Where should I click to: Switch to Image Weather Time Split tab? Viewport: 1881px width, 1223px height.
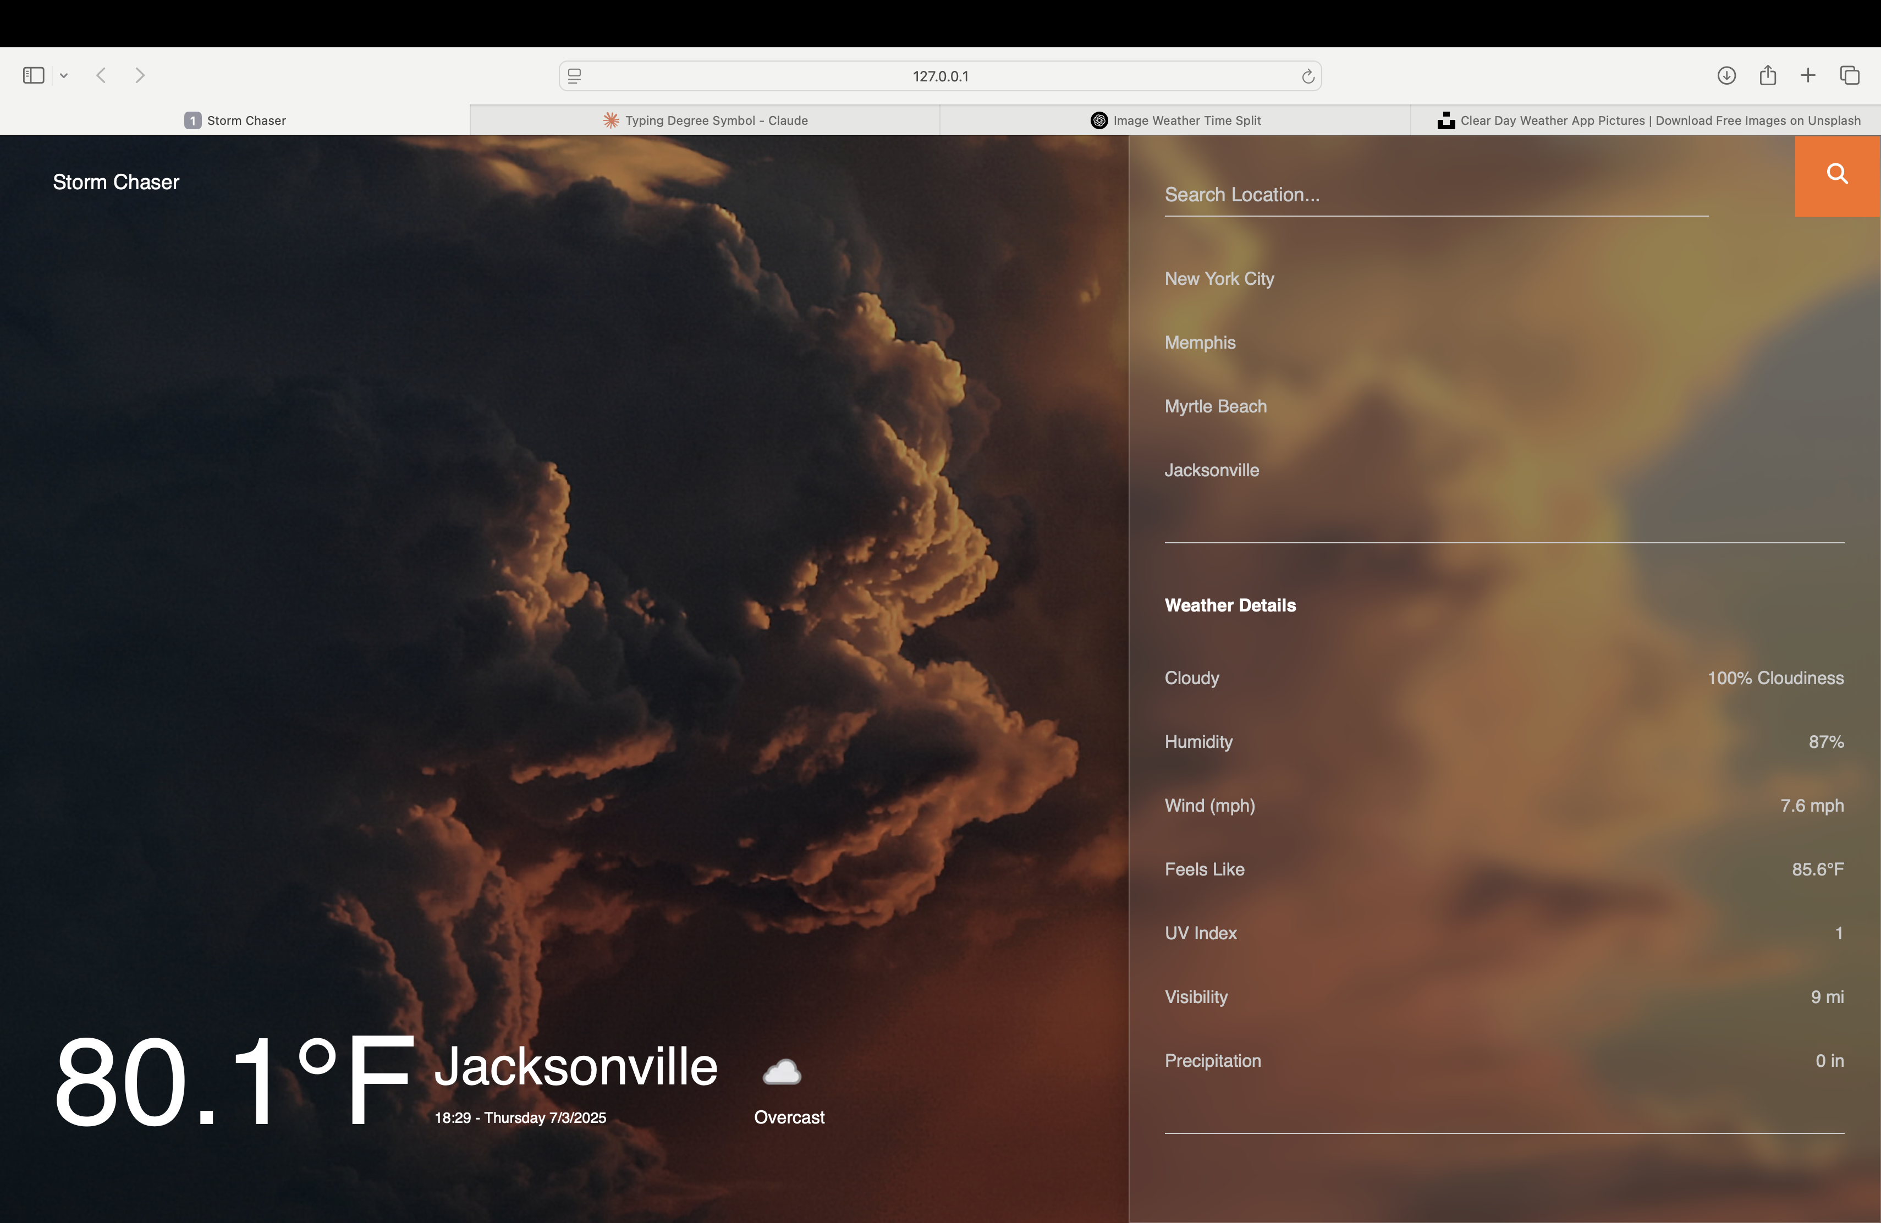point(1175,120)
